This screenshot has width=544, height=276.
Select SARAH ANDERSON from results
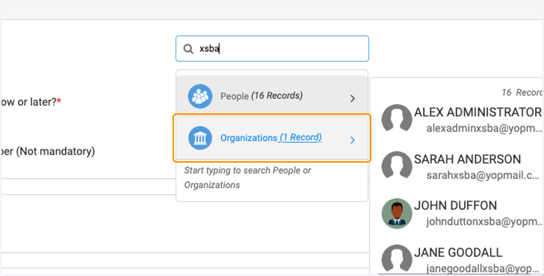467,159
